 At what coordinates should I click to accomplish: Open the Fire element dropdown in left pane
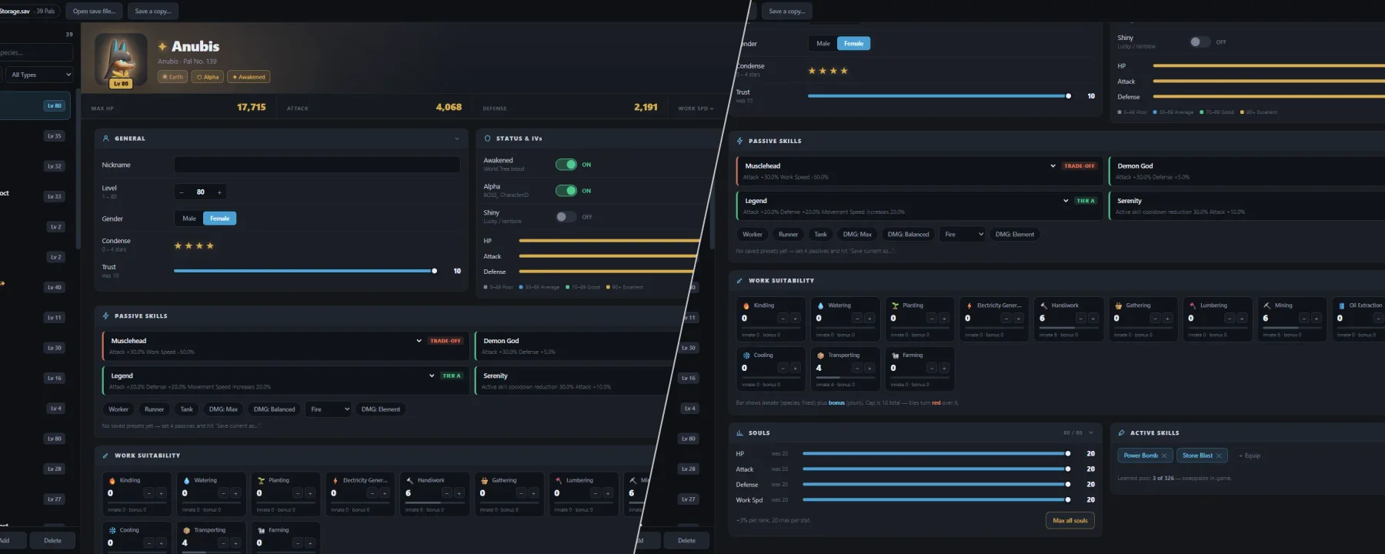point(329,409)
